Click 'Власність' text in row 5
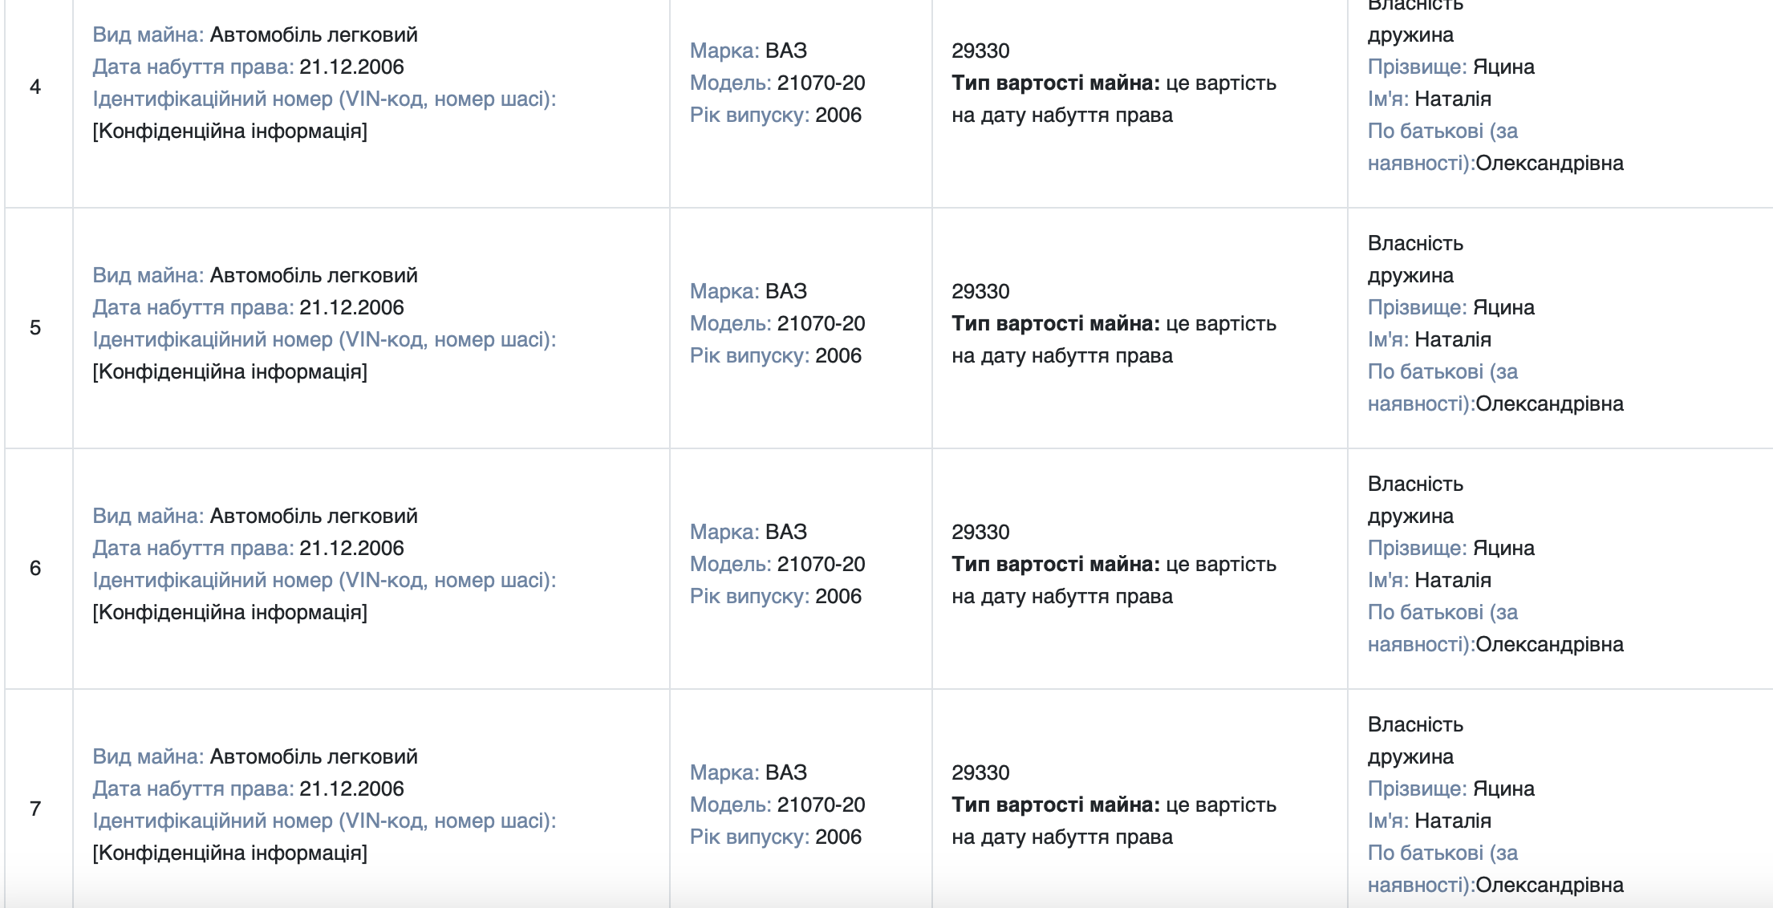Viewport: 1773px width, 908px height. click(1415, 243)
